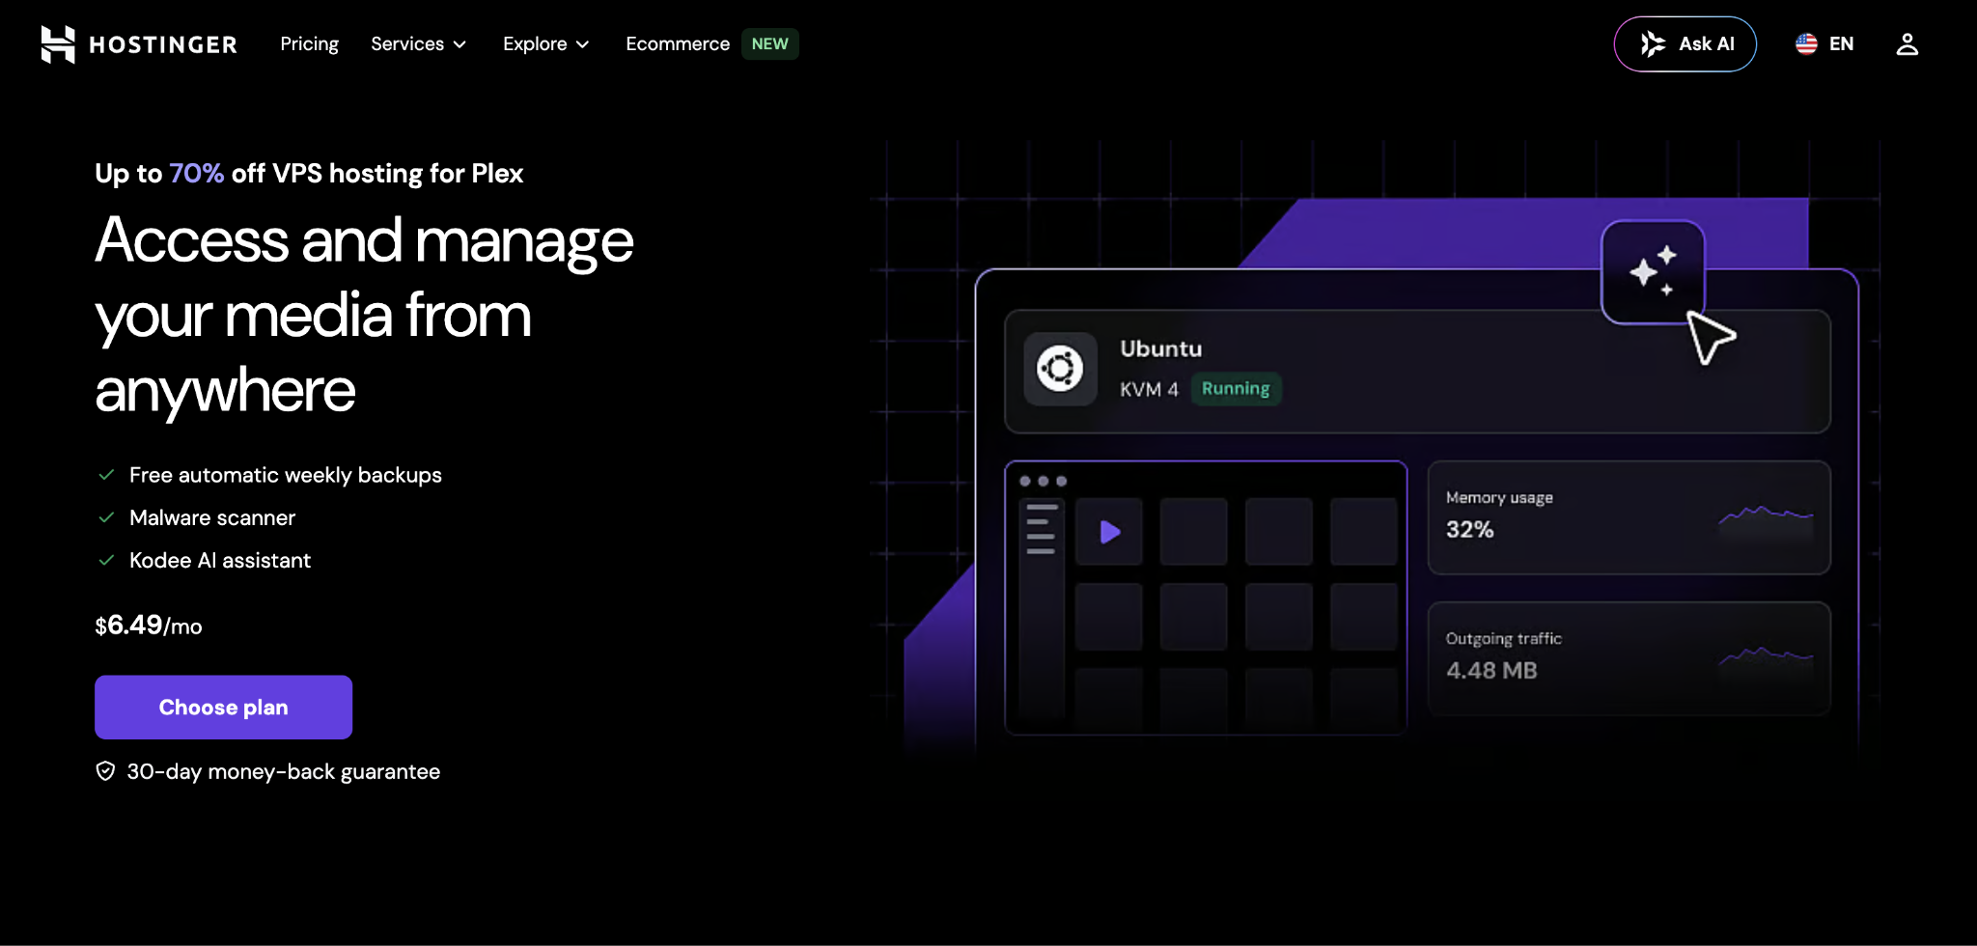Open the Ecommerce menu item
The width and height of the screenshot is (1977, 946).
[x=678, y=43]
